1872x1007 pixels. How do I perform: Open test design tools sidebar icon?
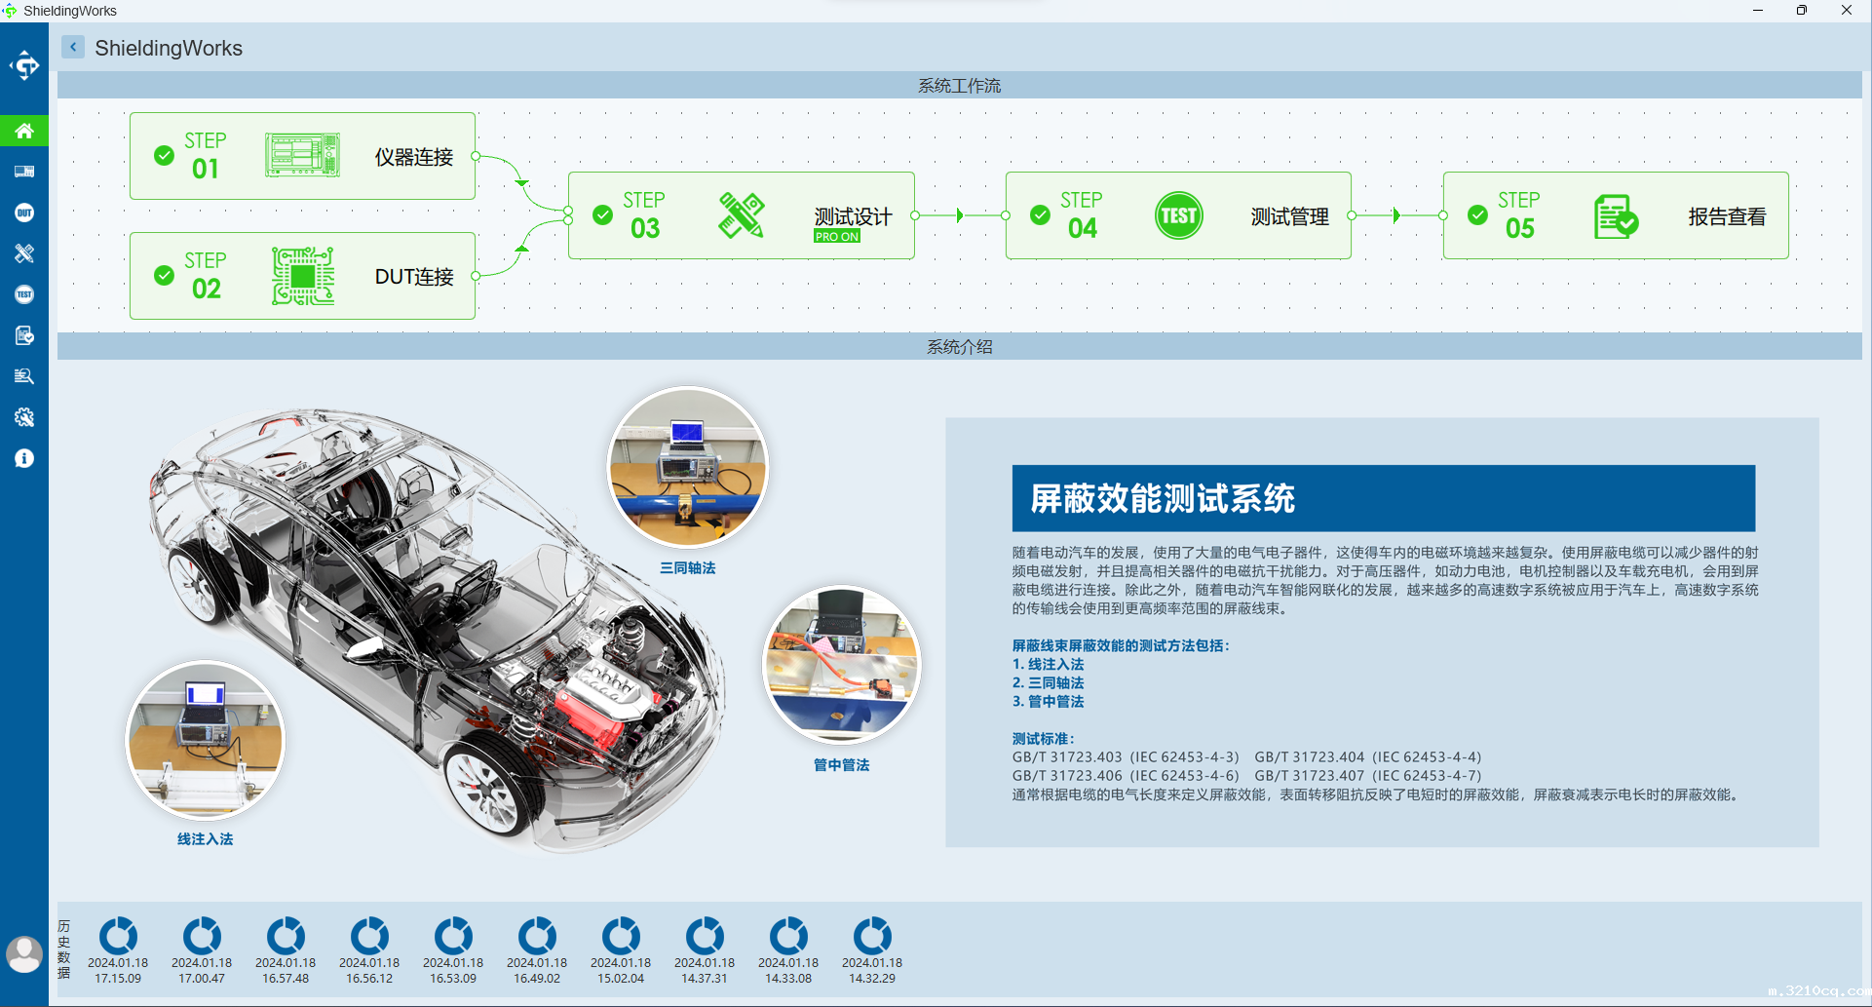coord(24,253)
